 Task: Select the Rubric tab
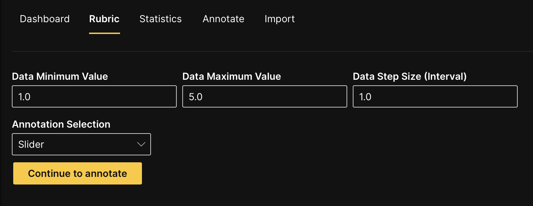click(x=104, y=19)
